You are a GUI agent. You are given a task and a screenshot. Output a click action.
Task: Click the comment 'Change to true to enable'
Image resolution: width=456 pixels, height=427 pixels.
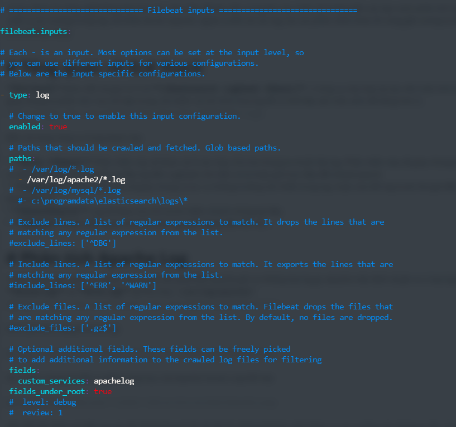pyautogui.click(x=125, y=116)
